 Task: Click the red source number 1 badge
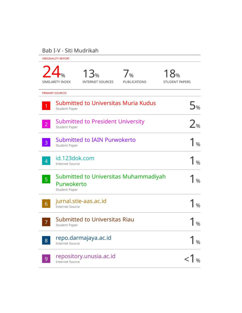pos(46,106)
